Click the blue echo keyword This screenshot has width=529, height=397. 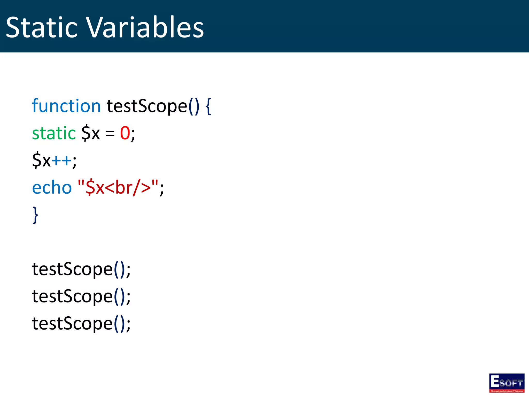tap(52, 187)
